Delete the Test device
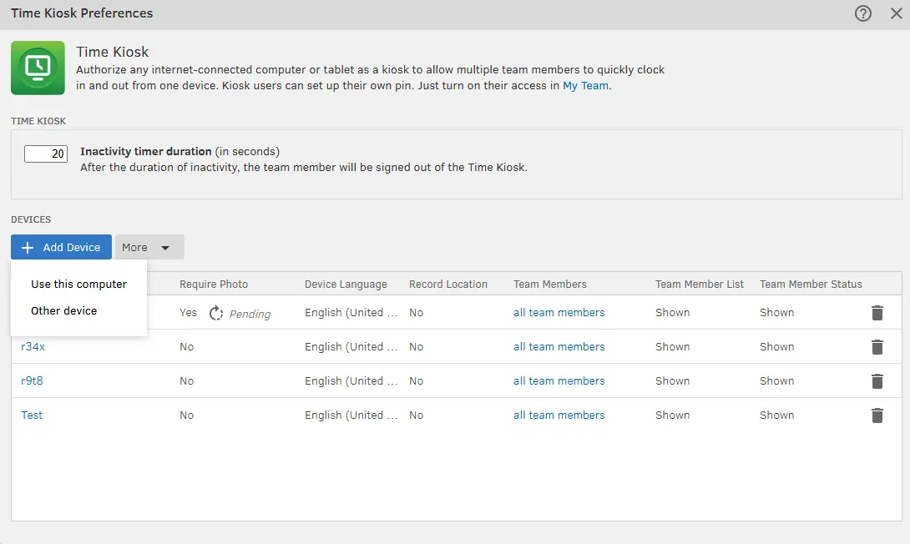The height and width of the screenshot is (544, 910). pos(877,416)
